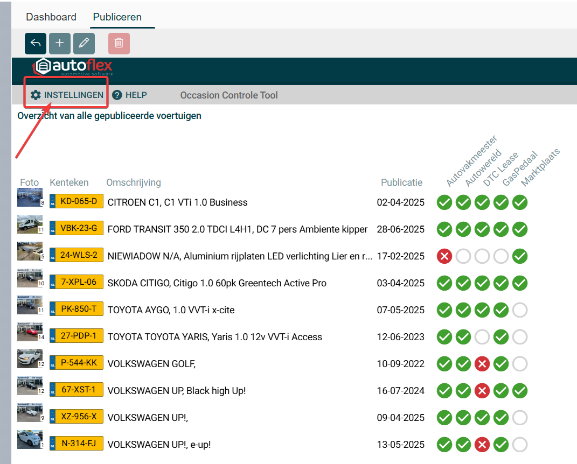Click red Autovakmeester status for 24-WLS-2
577x464 pixels.
coord(444,256)
